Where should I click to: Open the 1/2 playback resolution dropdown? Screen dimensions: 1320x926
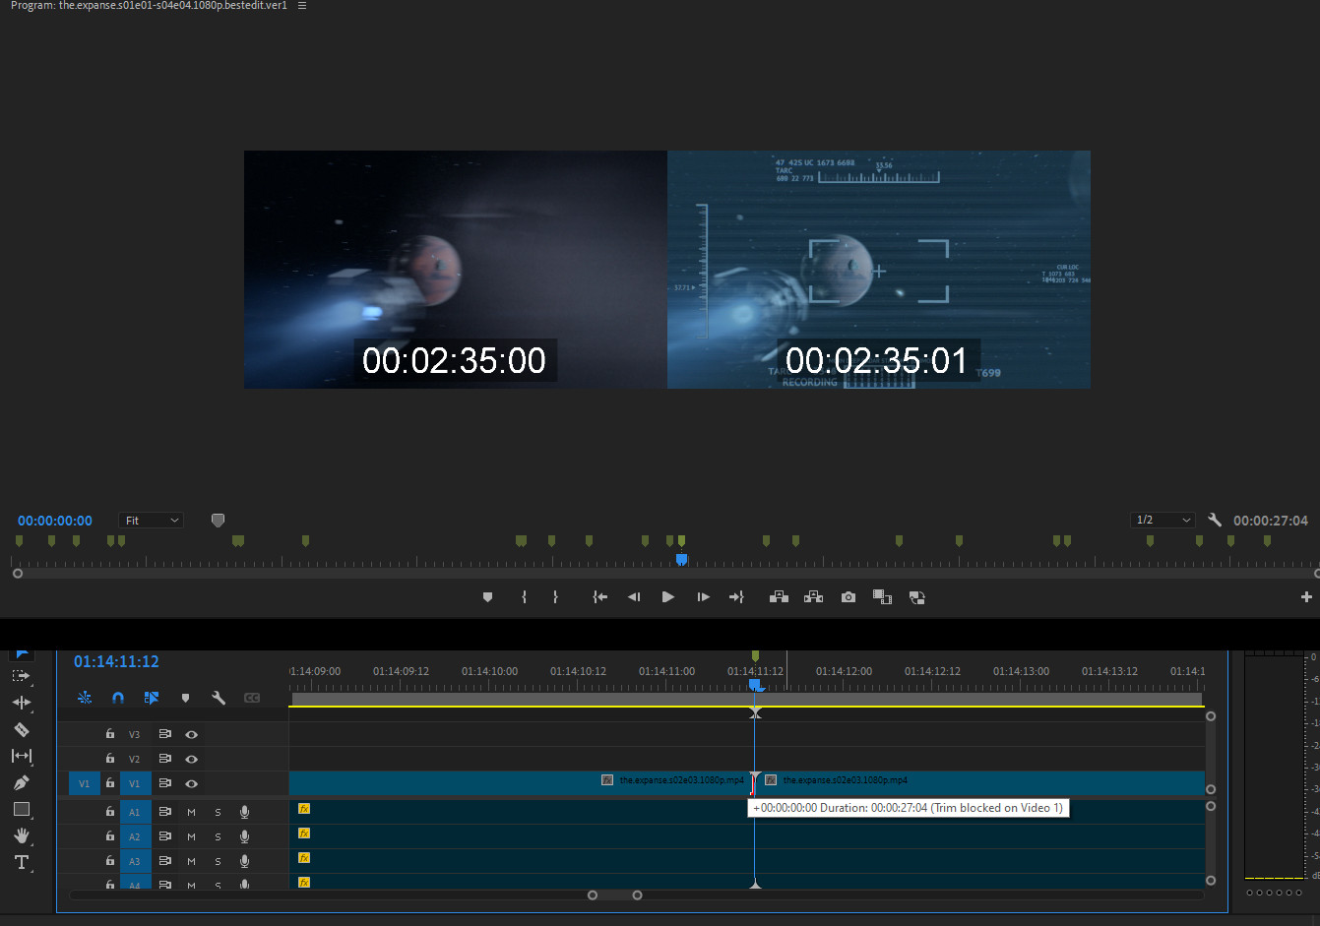(1163, 520)
